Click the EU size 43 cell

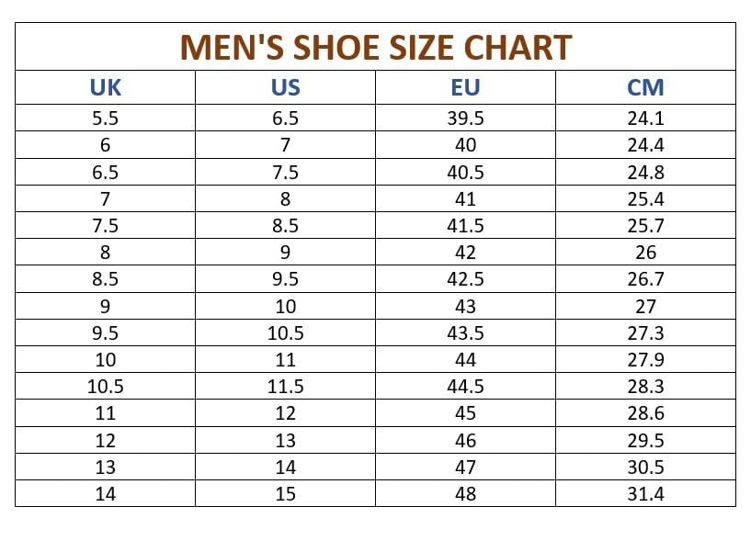pos(465,306)
